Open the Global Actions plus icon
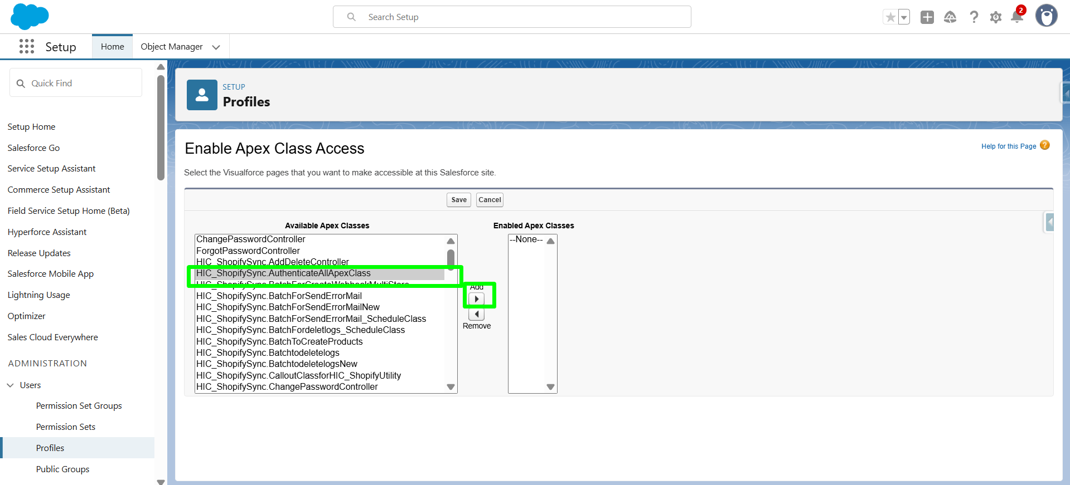1070x485 pixels. [x=927, y=17]
